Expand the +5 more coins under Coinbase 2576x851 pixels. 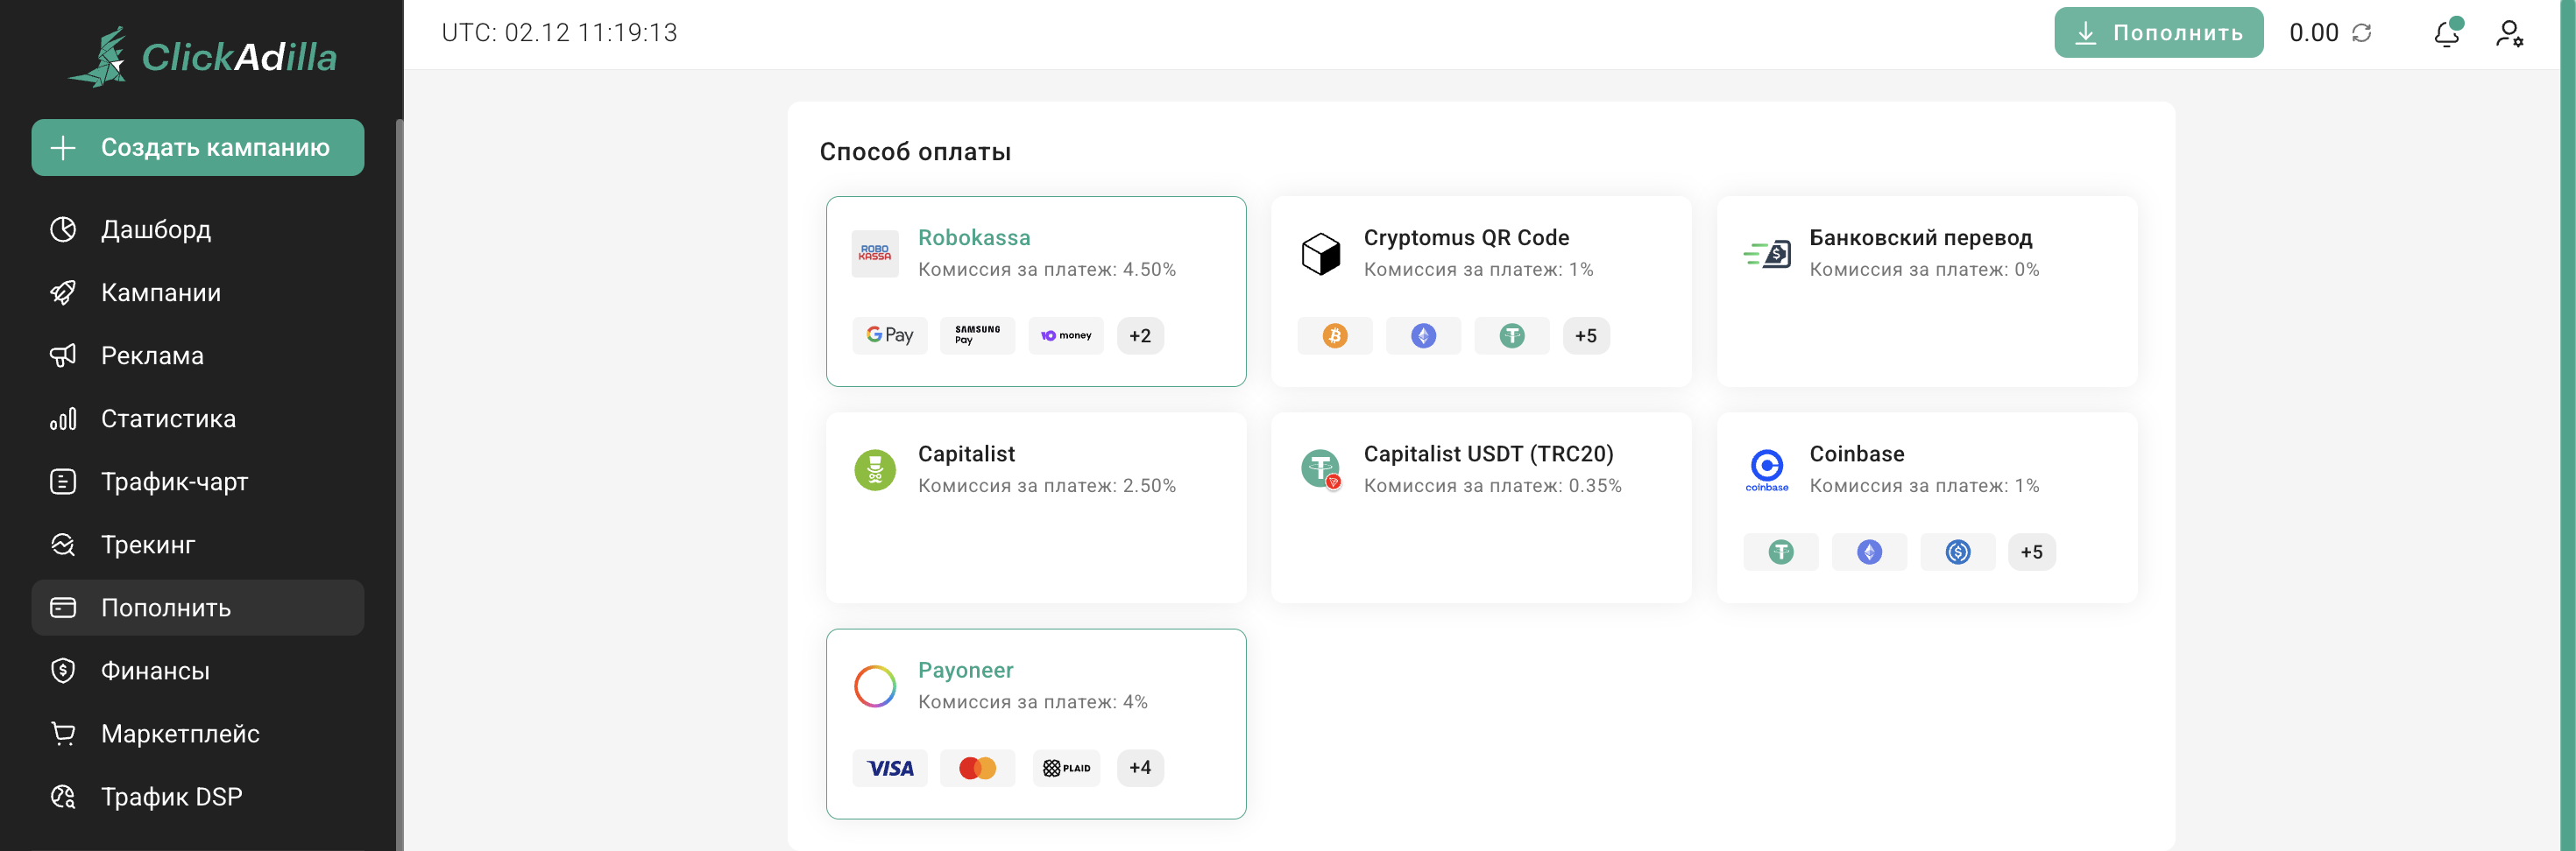tap(2031, 552)
